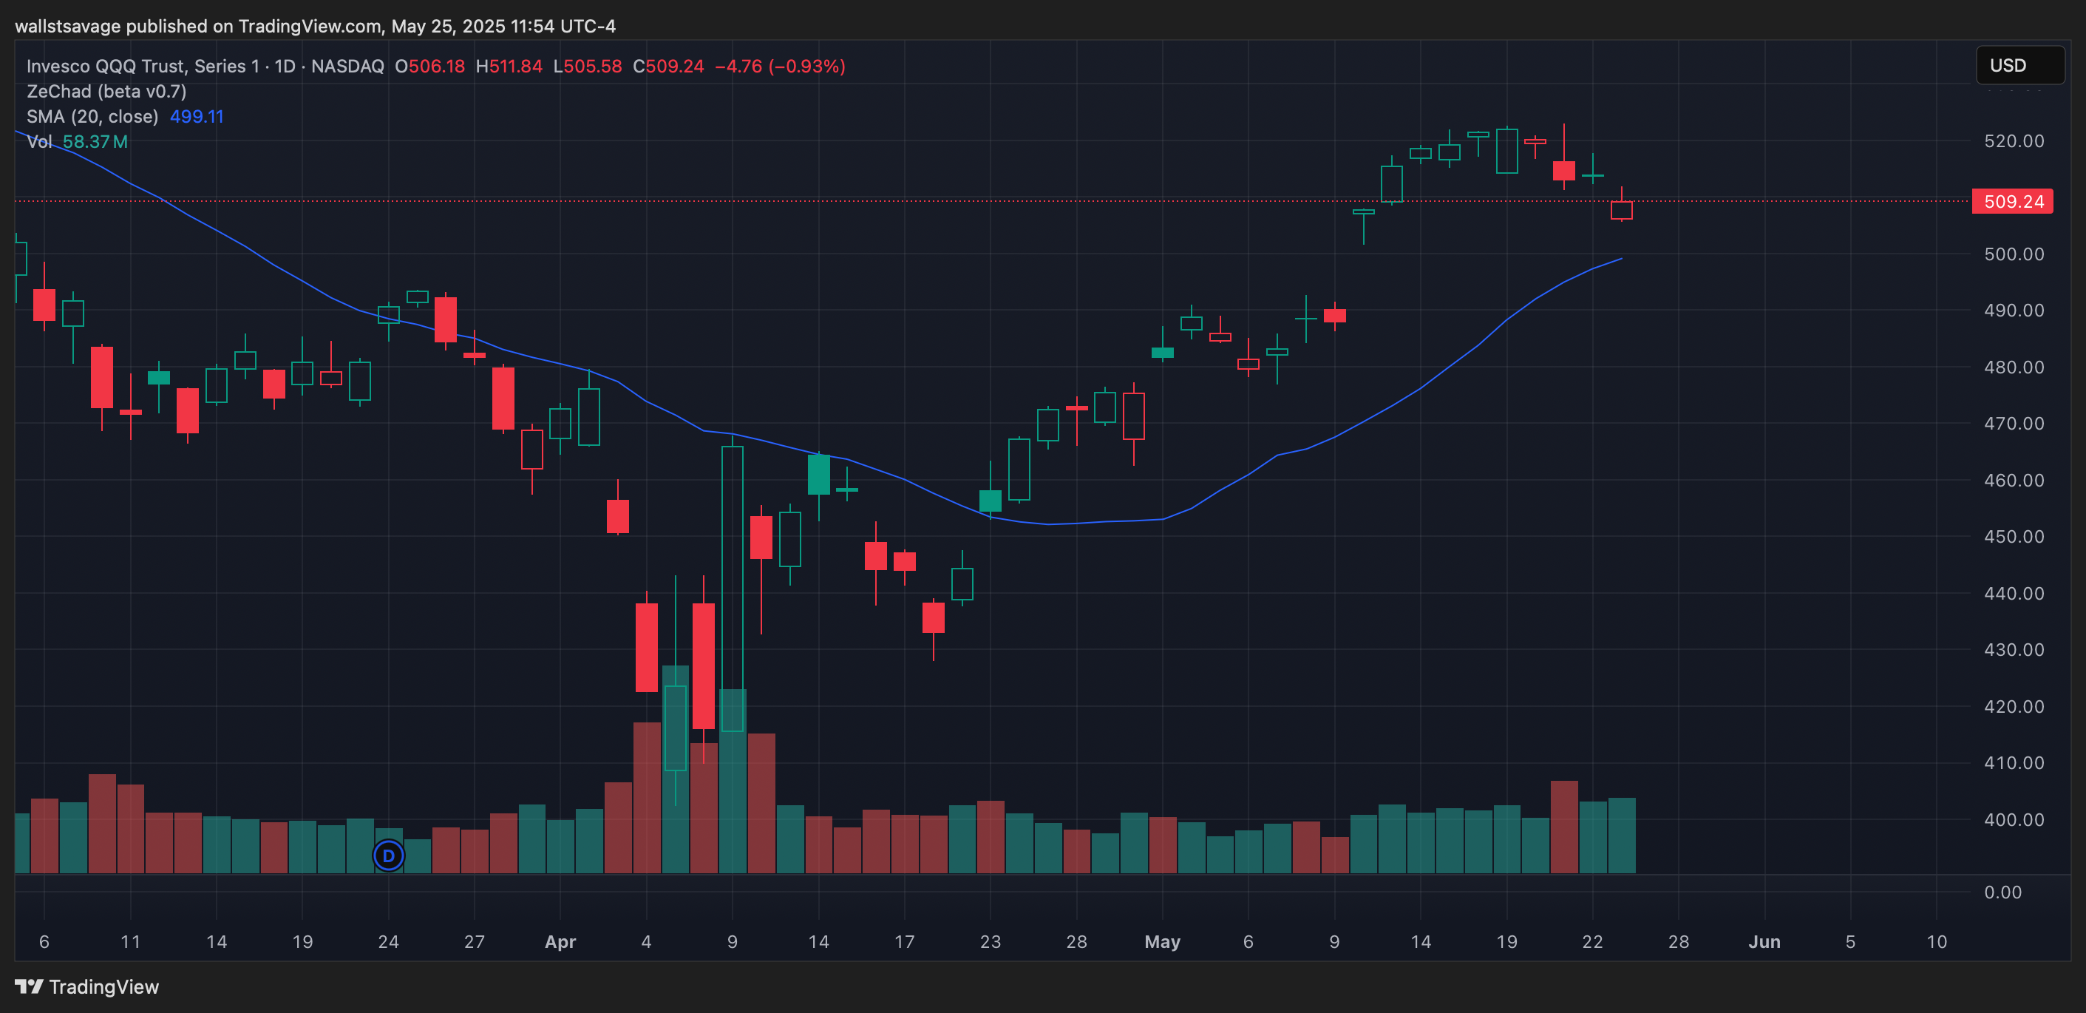Click the Jun label on time axis
Screen dimensions: 2086x1013
(x=1764, y=942)
